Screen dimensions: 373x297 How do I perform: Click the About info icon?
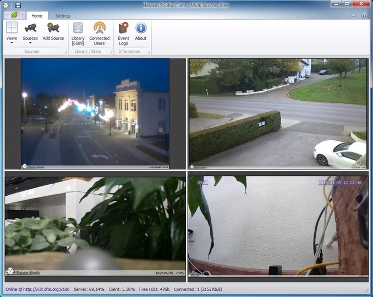(141, 28)
